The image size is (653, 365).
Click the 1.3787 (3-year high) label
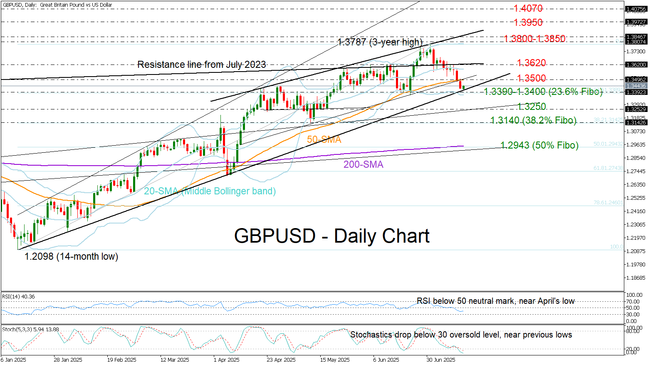tap(380, 42)
